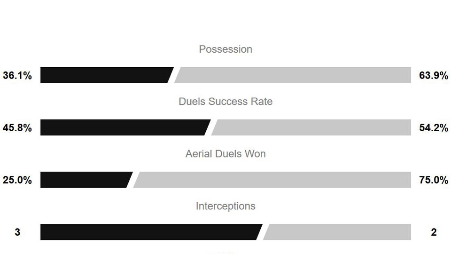Click the 54.2% duels success value
This screenshot has height=254, width=451.
tap(434, 127)
